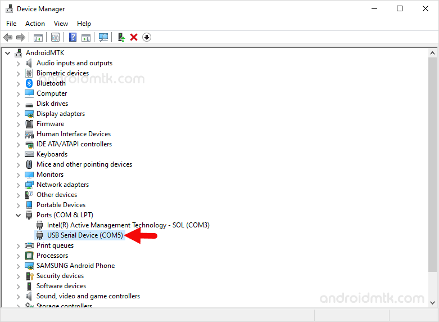Select the Monitors label
439x322 pixels.
(x=50, y=175)
